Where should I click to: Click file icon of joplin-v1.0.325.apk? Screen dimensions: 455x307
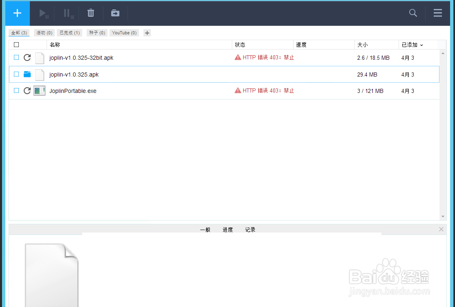(x=40, y=74)
